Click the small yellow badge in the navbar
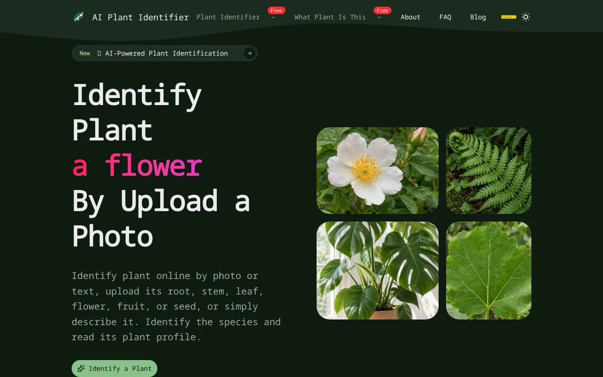Viewport: 603px width, 377px height. coord(509,17)
